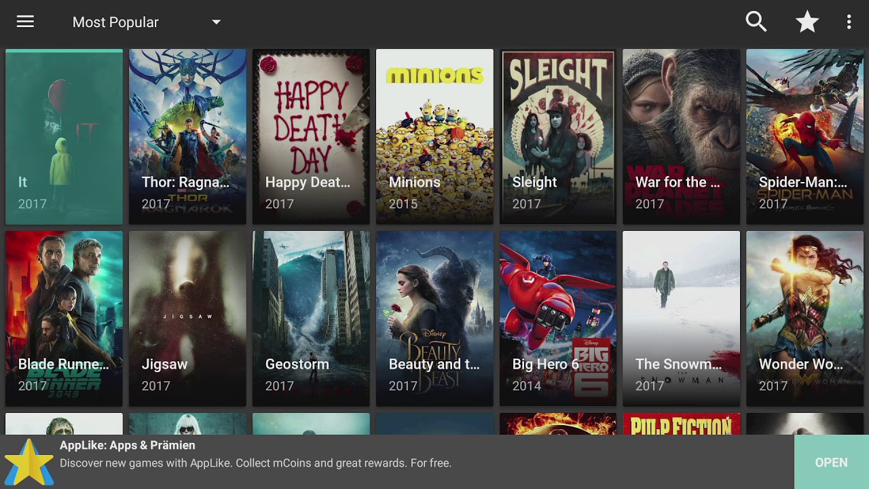869x489 pixels.
Task: Open the Geostorm movie poster
Action: pyautogui.click(x=311, y=319)
